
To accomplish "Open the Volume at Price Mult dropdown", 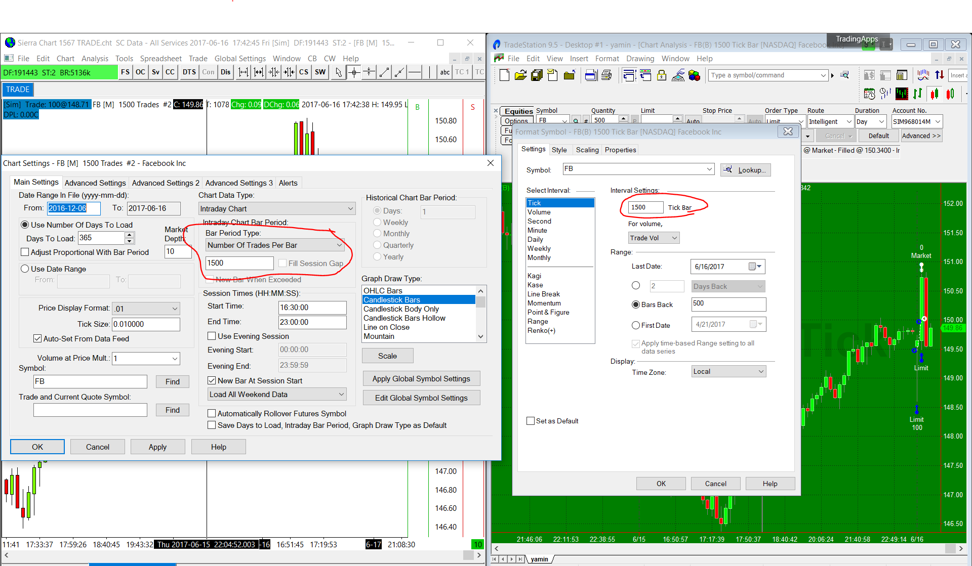I will click(146, 358).
